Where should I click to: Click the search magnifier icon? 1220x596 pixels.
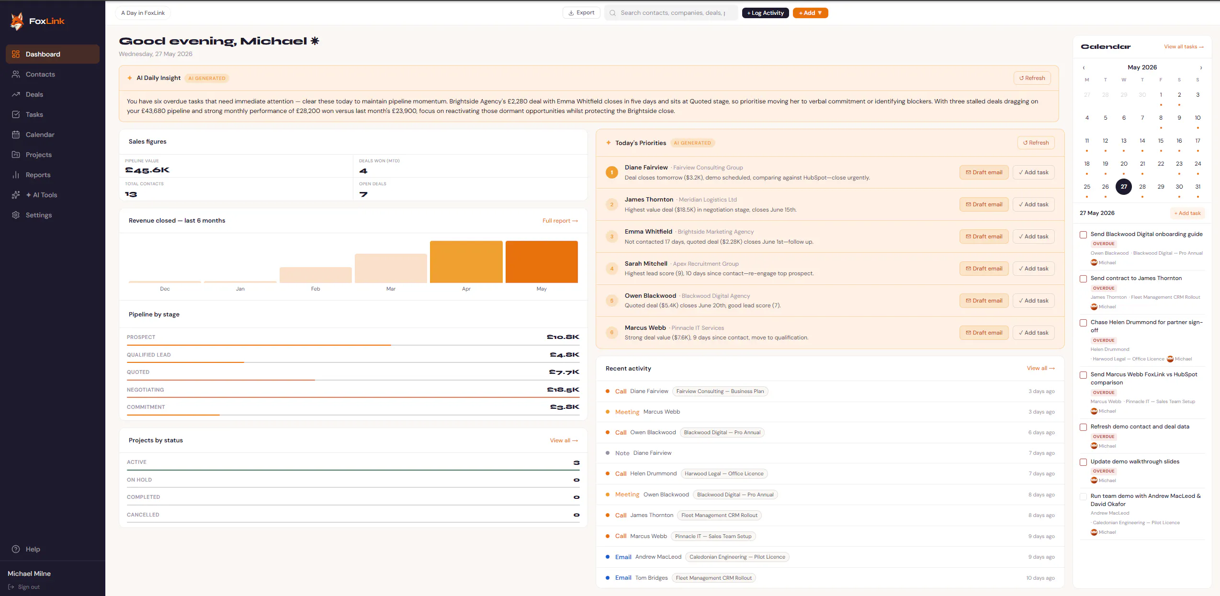tap(612, 13)
